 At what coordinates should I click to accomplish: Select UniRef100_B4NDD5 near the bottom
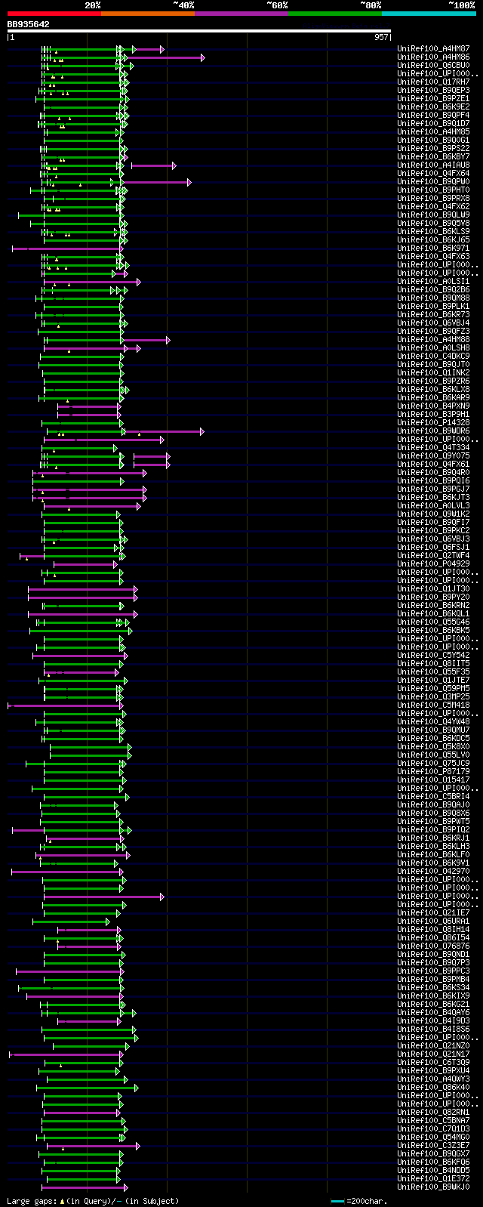point(433,1171)
